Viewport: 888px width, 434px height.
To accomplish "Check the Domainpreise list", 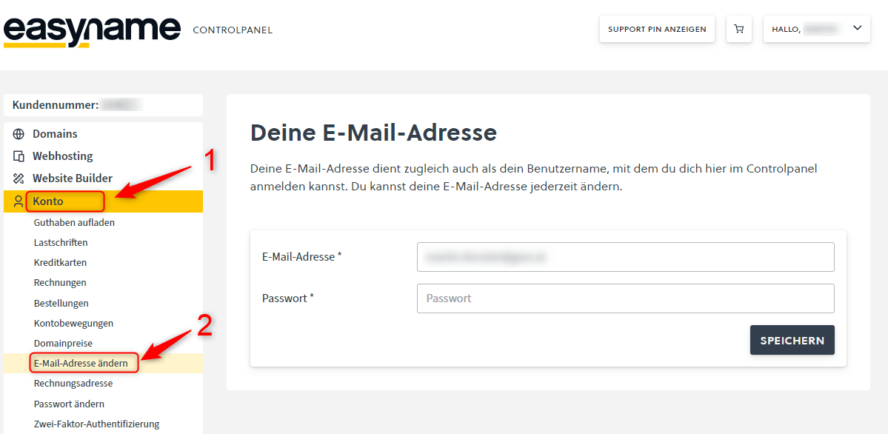I will click(x=64, y=342).
